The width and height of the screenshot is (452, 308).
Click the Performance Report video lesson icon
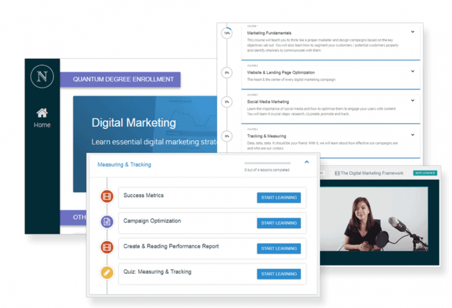(106, 247)
